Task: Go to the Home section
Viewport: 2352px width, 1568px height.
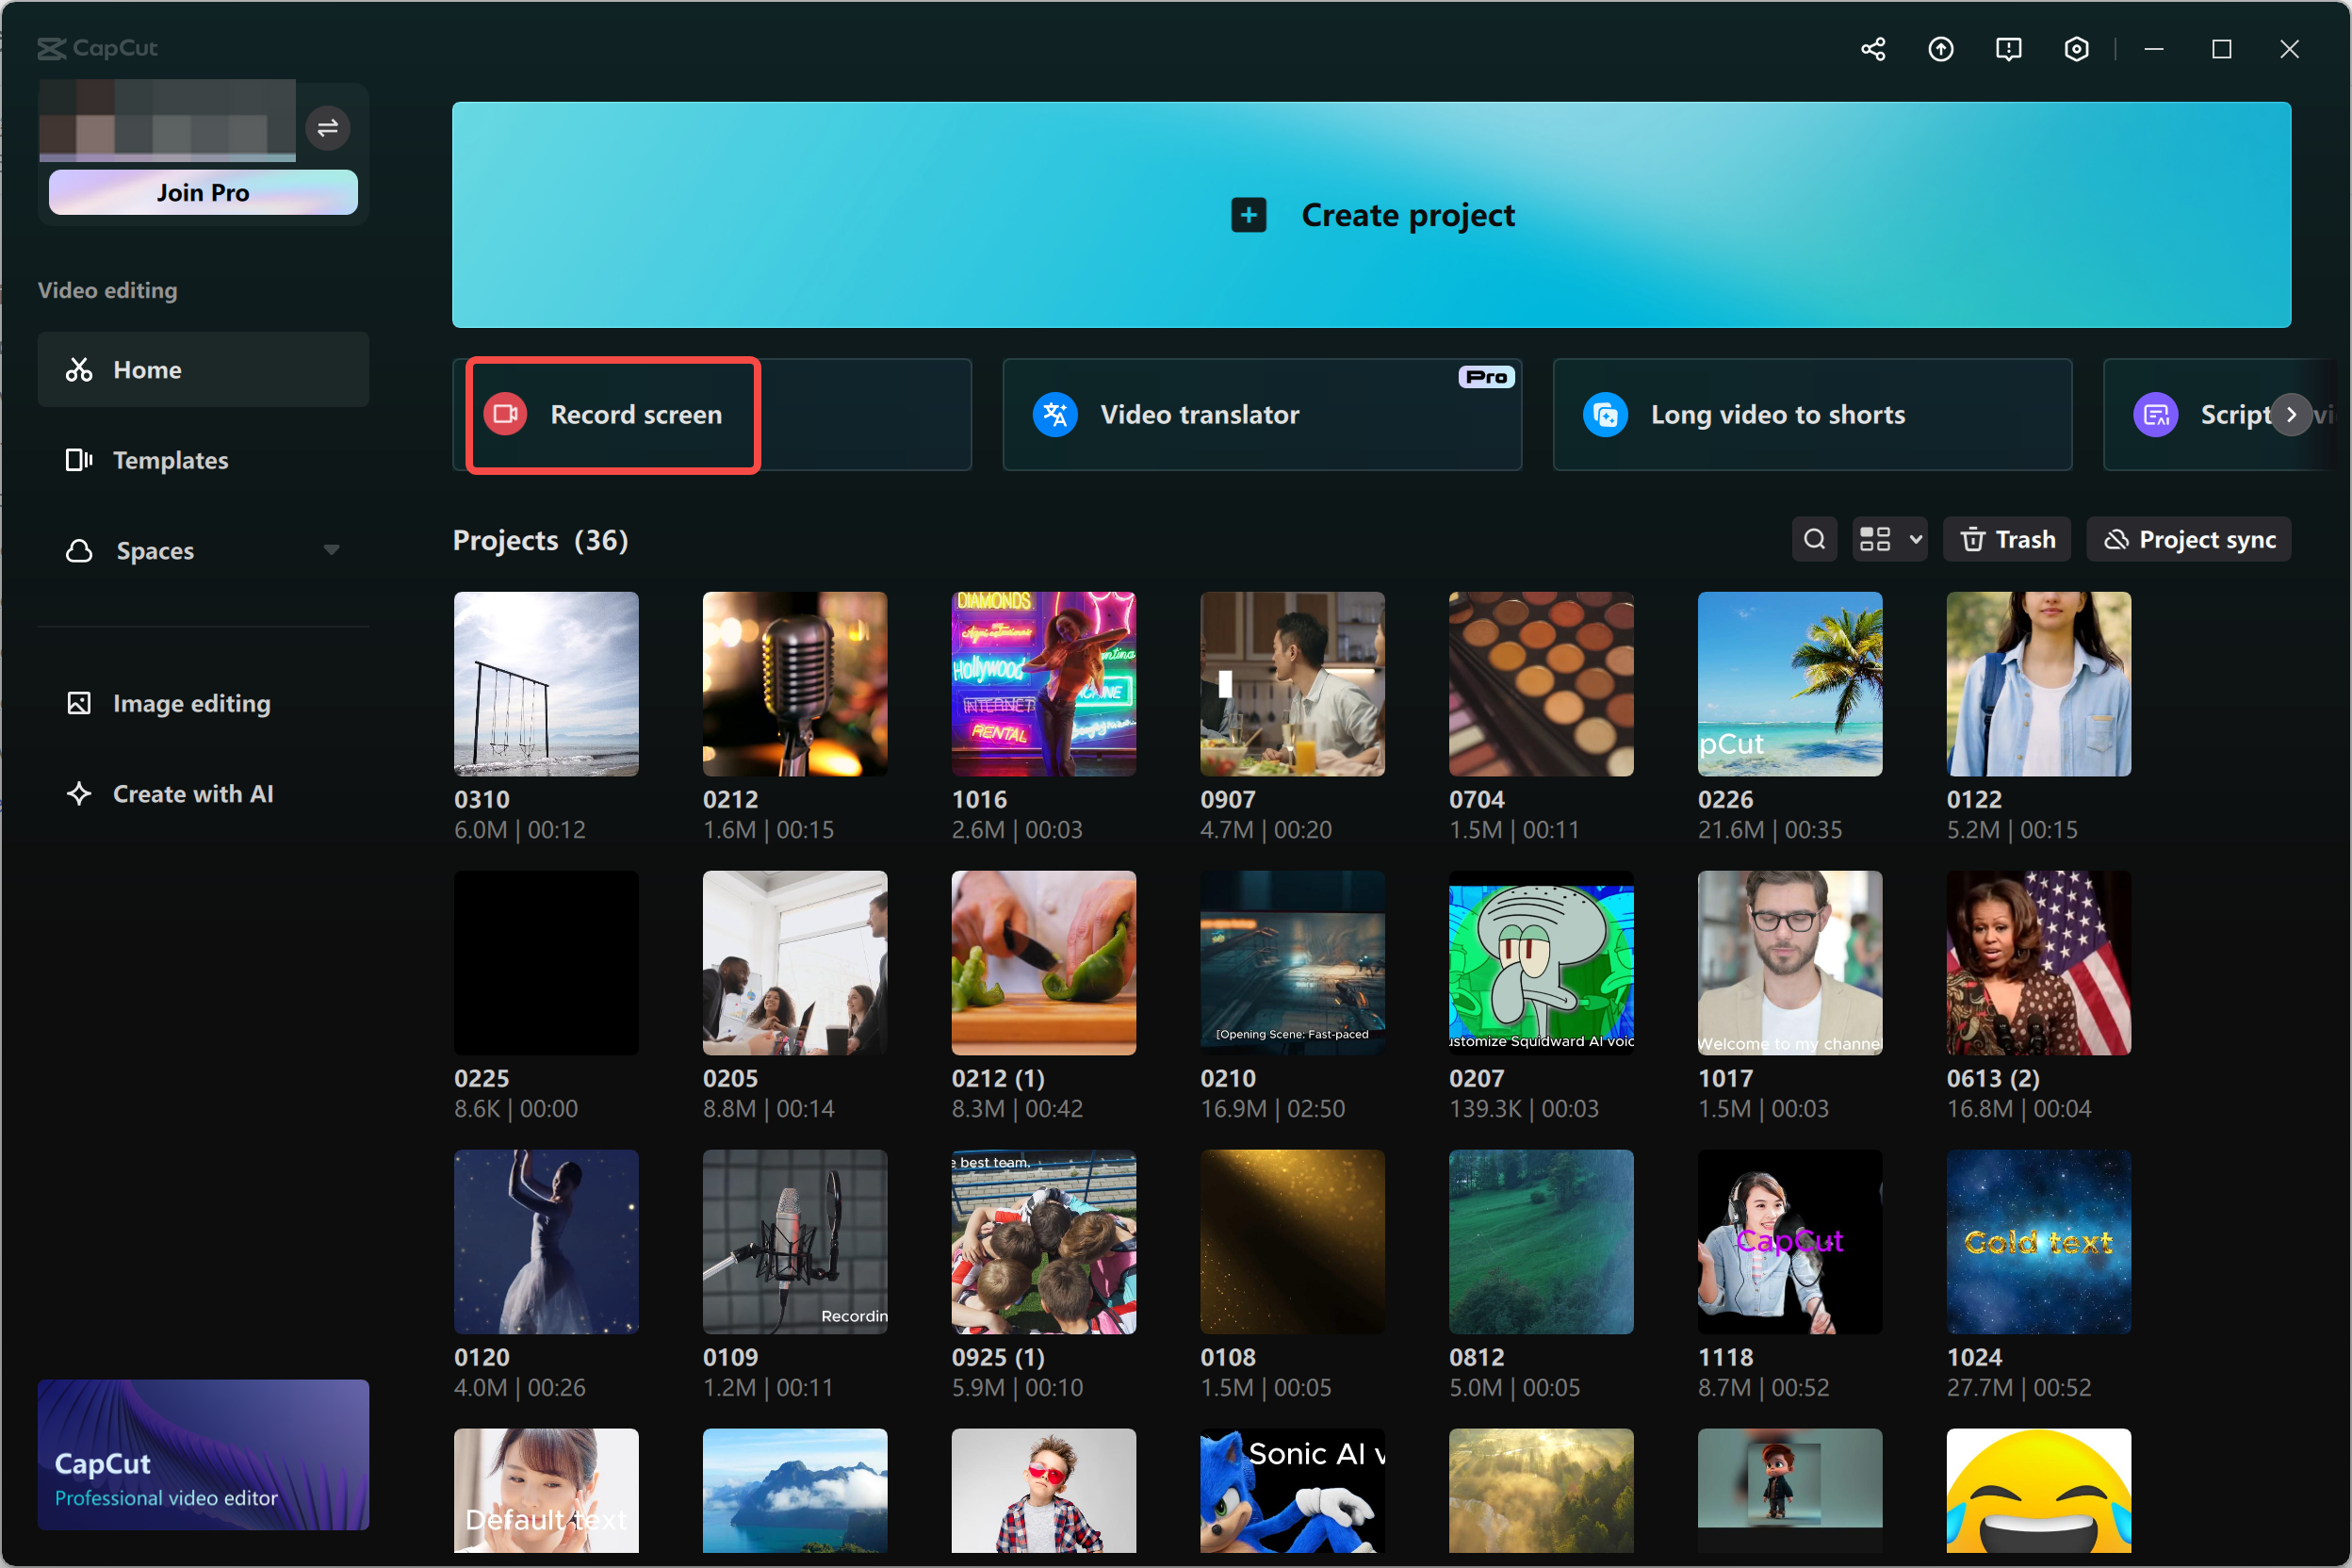Action: pyautogui.click(x=146, y=369)
